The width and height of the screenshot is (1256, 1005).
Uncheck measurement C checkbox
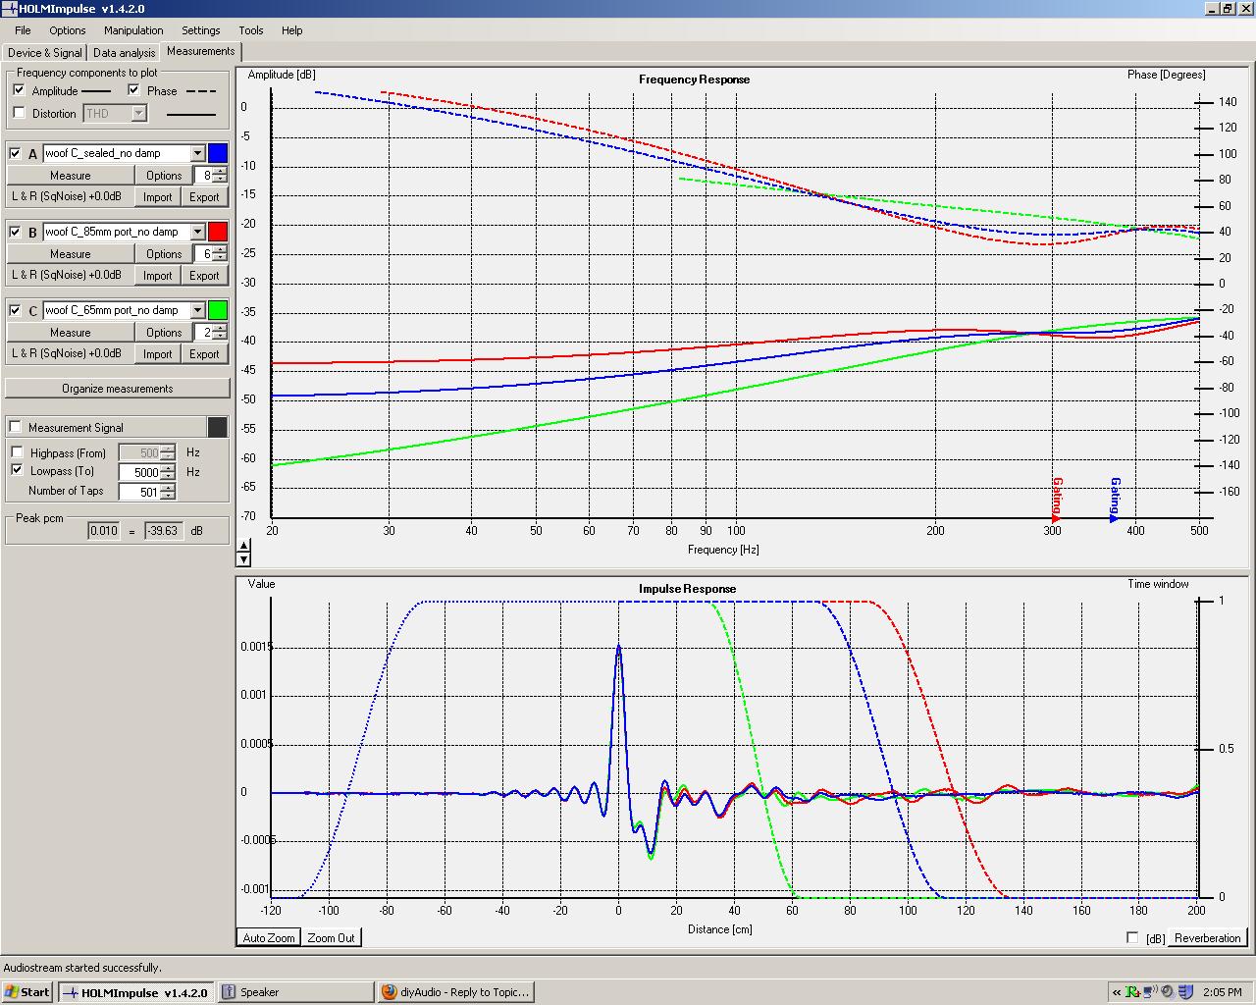pos(15,310)
